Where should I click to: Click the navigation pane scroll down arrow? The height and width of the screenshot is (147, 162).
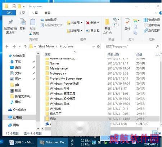[x=38, y=129]
